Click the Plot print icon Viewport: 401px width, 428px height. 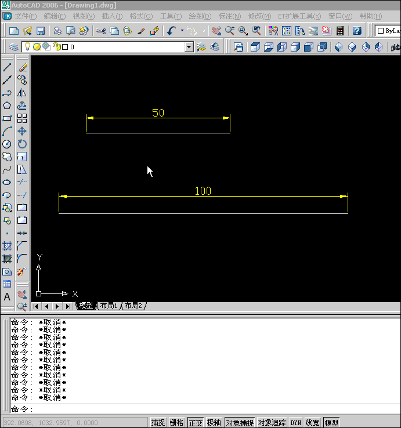[57, 31]
